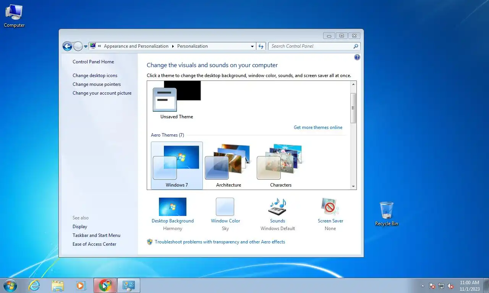Click the Back navigation arrow button
The width and height of the screenshot is (489, 293).
[67, 46]
